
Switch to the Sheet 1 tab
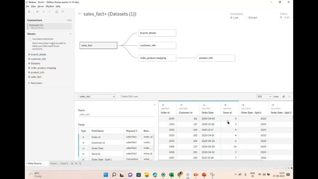[x=54, y=164]
